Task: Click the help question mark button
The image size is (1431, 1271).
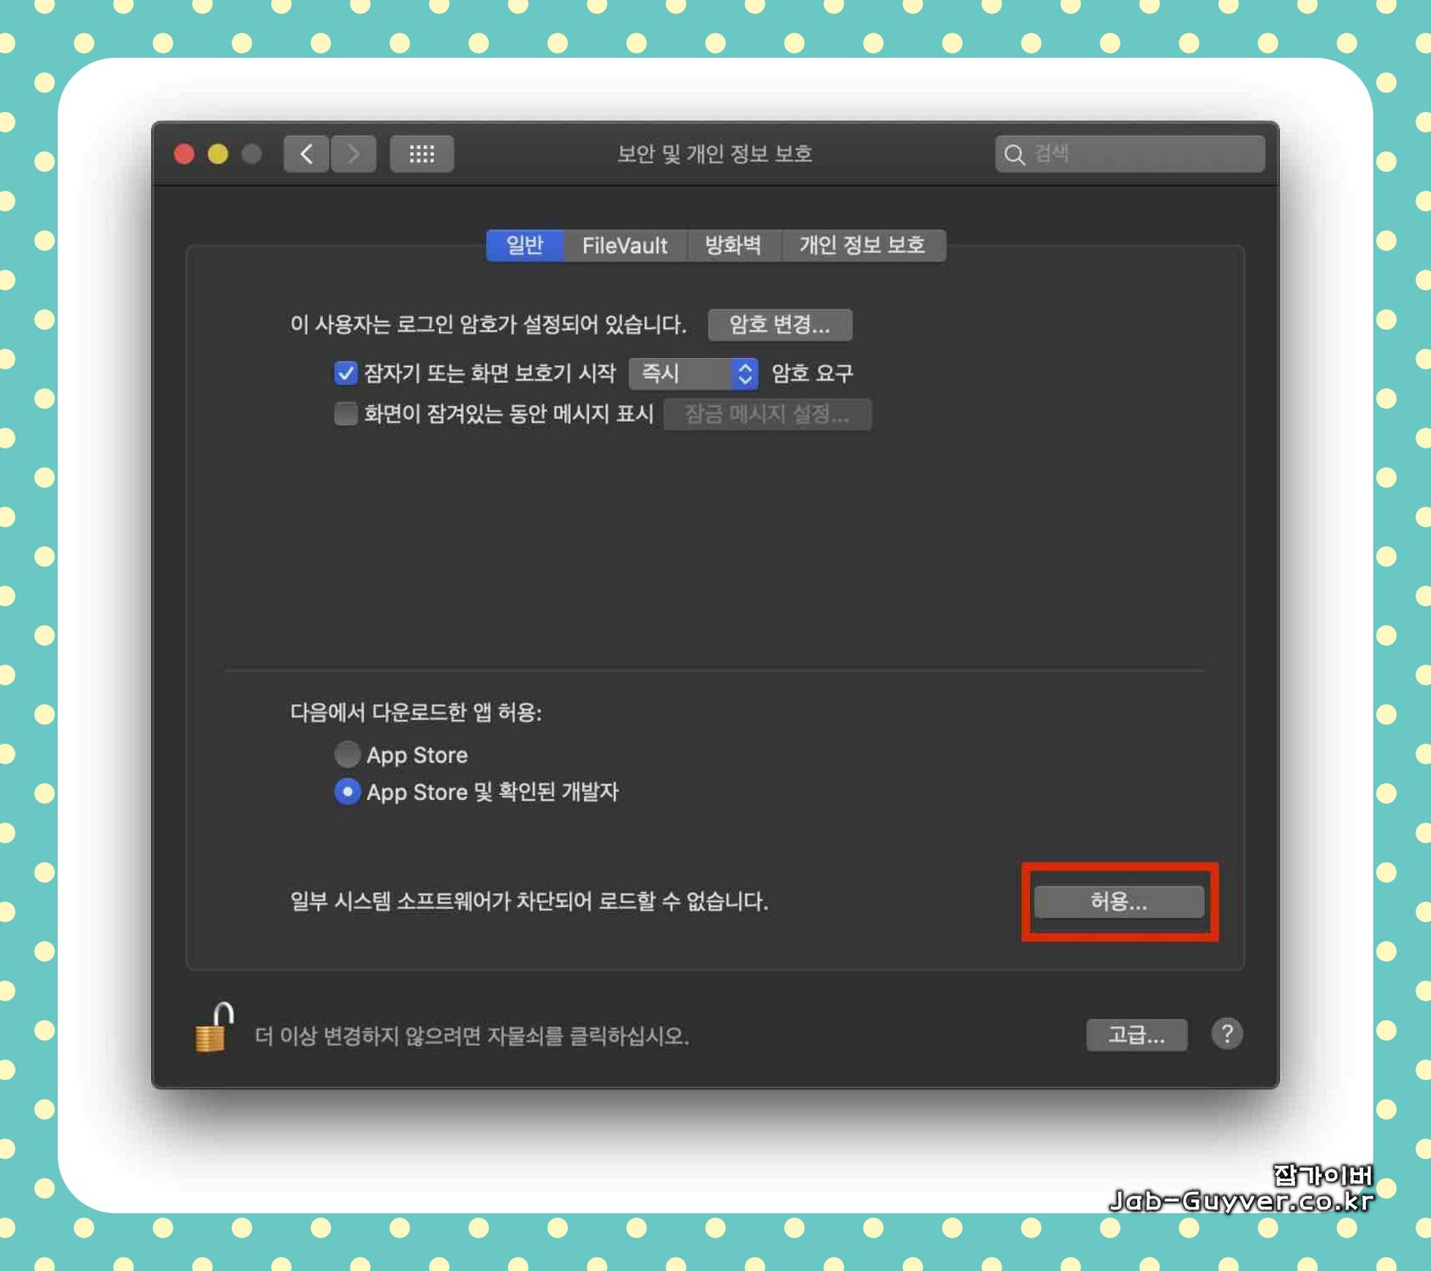Action: point(1226,1033)
